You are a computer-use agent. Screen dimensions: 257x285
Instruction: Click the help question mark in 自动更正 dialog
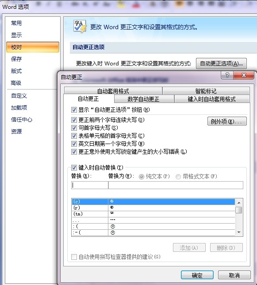(x=227, y=75)
